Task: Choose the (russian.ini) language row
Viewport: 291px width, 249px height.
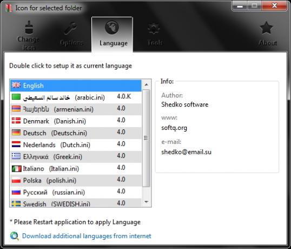Action: point(76,192)
